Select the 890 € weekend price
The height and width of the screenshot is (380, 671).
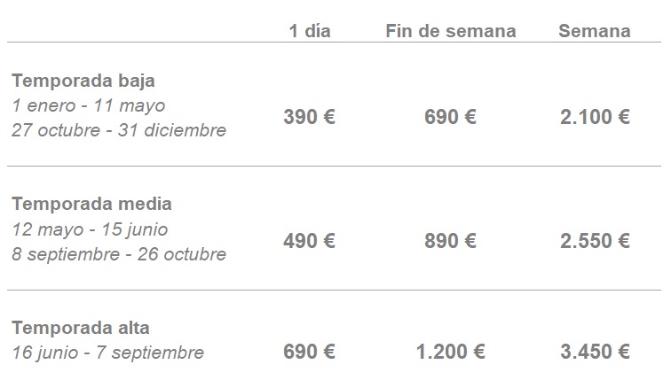pyautogui.click(x=451, y=241)
